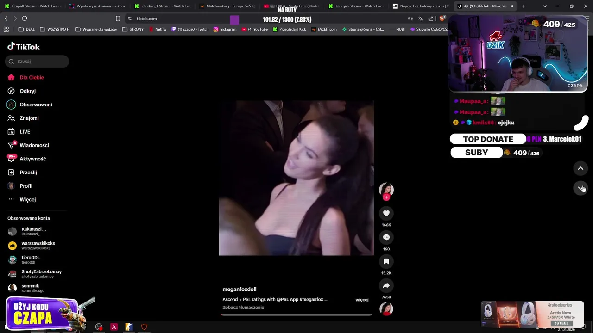Open followed account sonnmik
The image size is (593, 333).
coord(32,288)
